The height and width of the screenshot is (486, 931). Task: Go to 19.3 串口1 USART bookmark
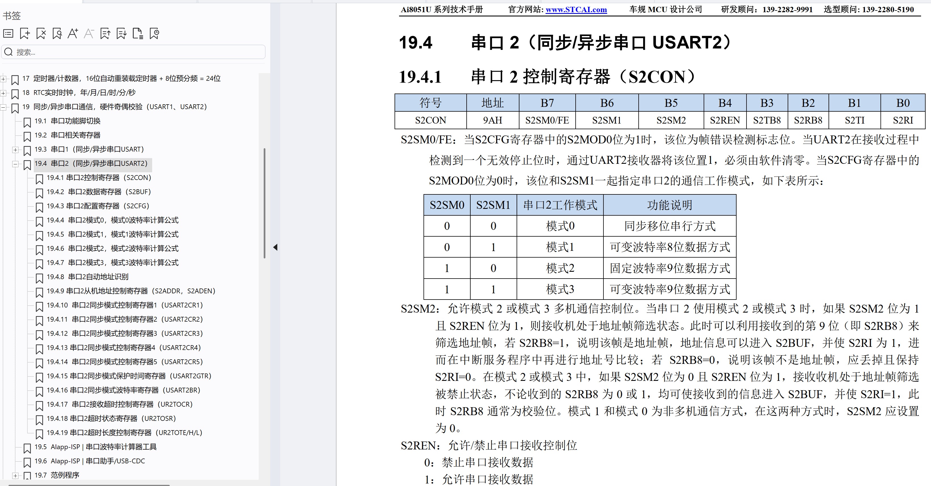(89, 149)
